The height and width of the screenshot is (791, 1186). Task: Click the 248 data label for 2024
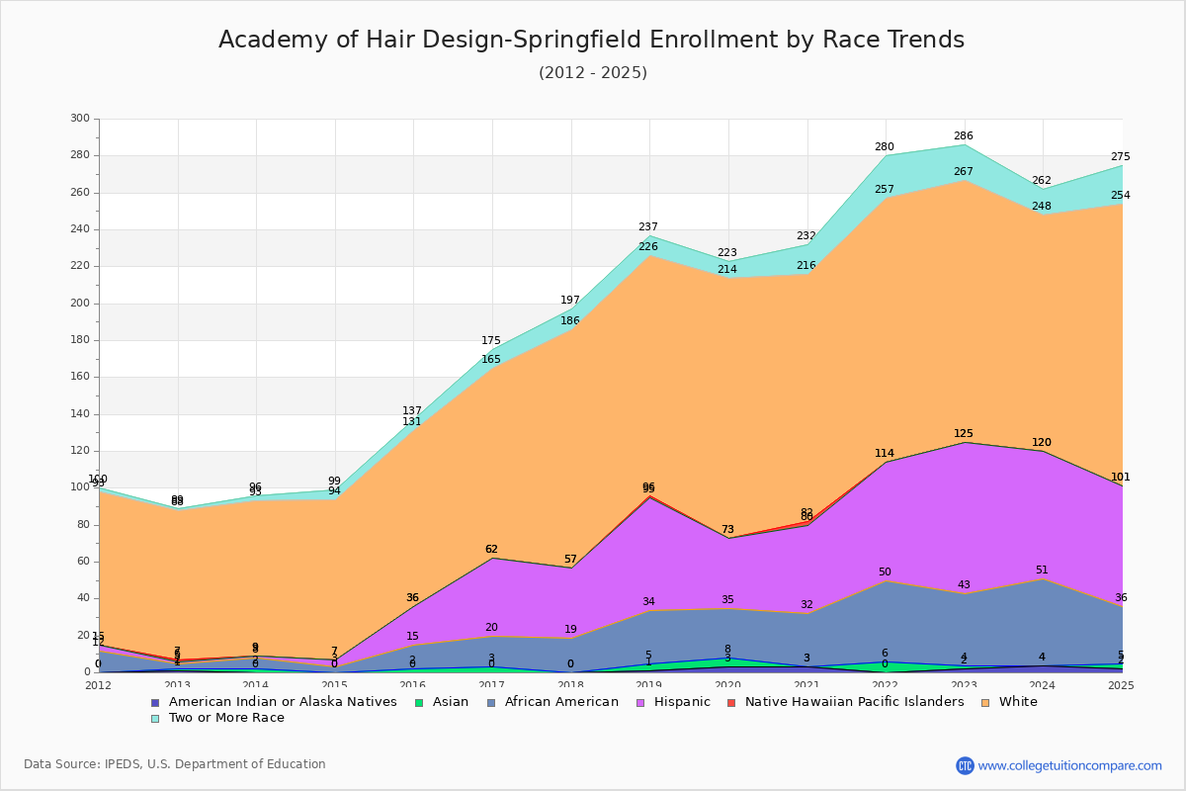tap(1042, 207)
